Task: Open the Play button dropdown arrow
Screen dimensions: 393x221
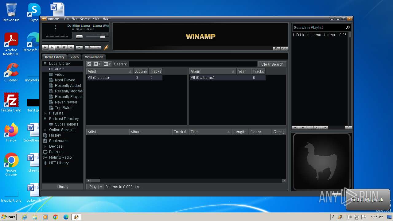Action: click(x=101, y=187)
